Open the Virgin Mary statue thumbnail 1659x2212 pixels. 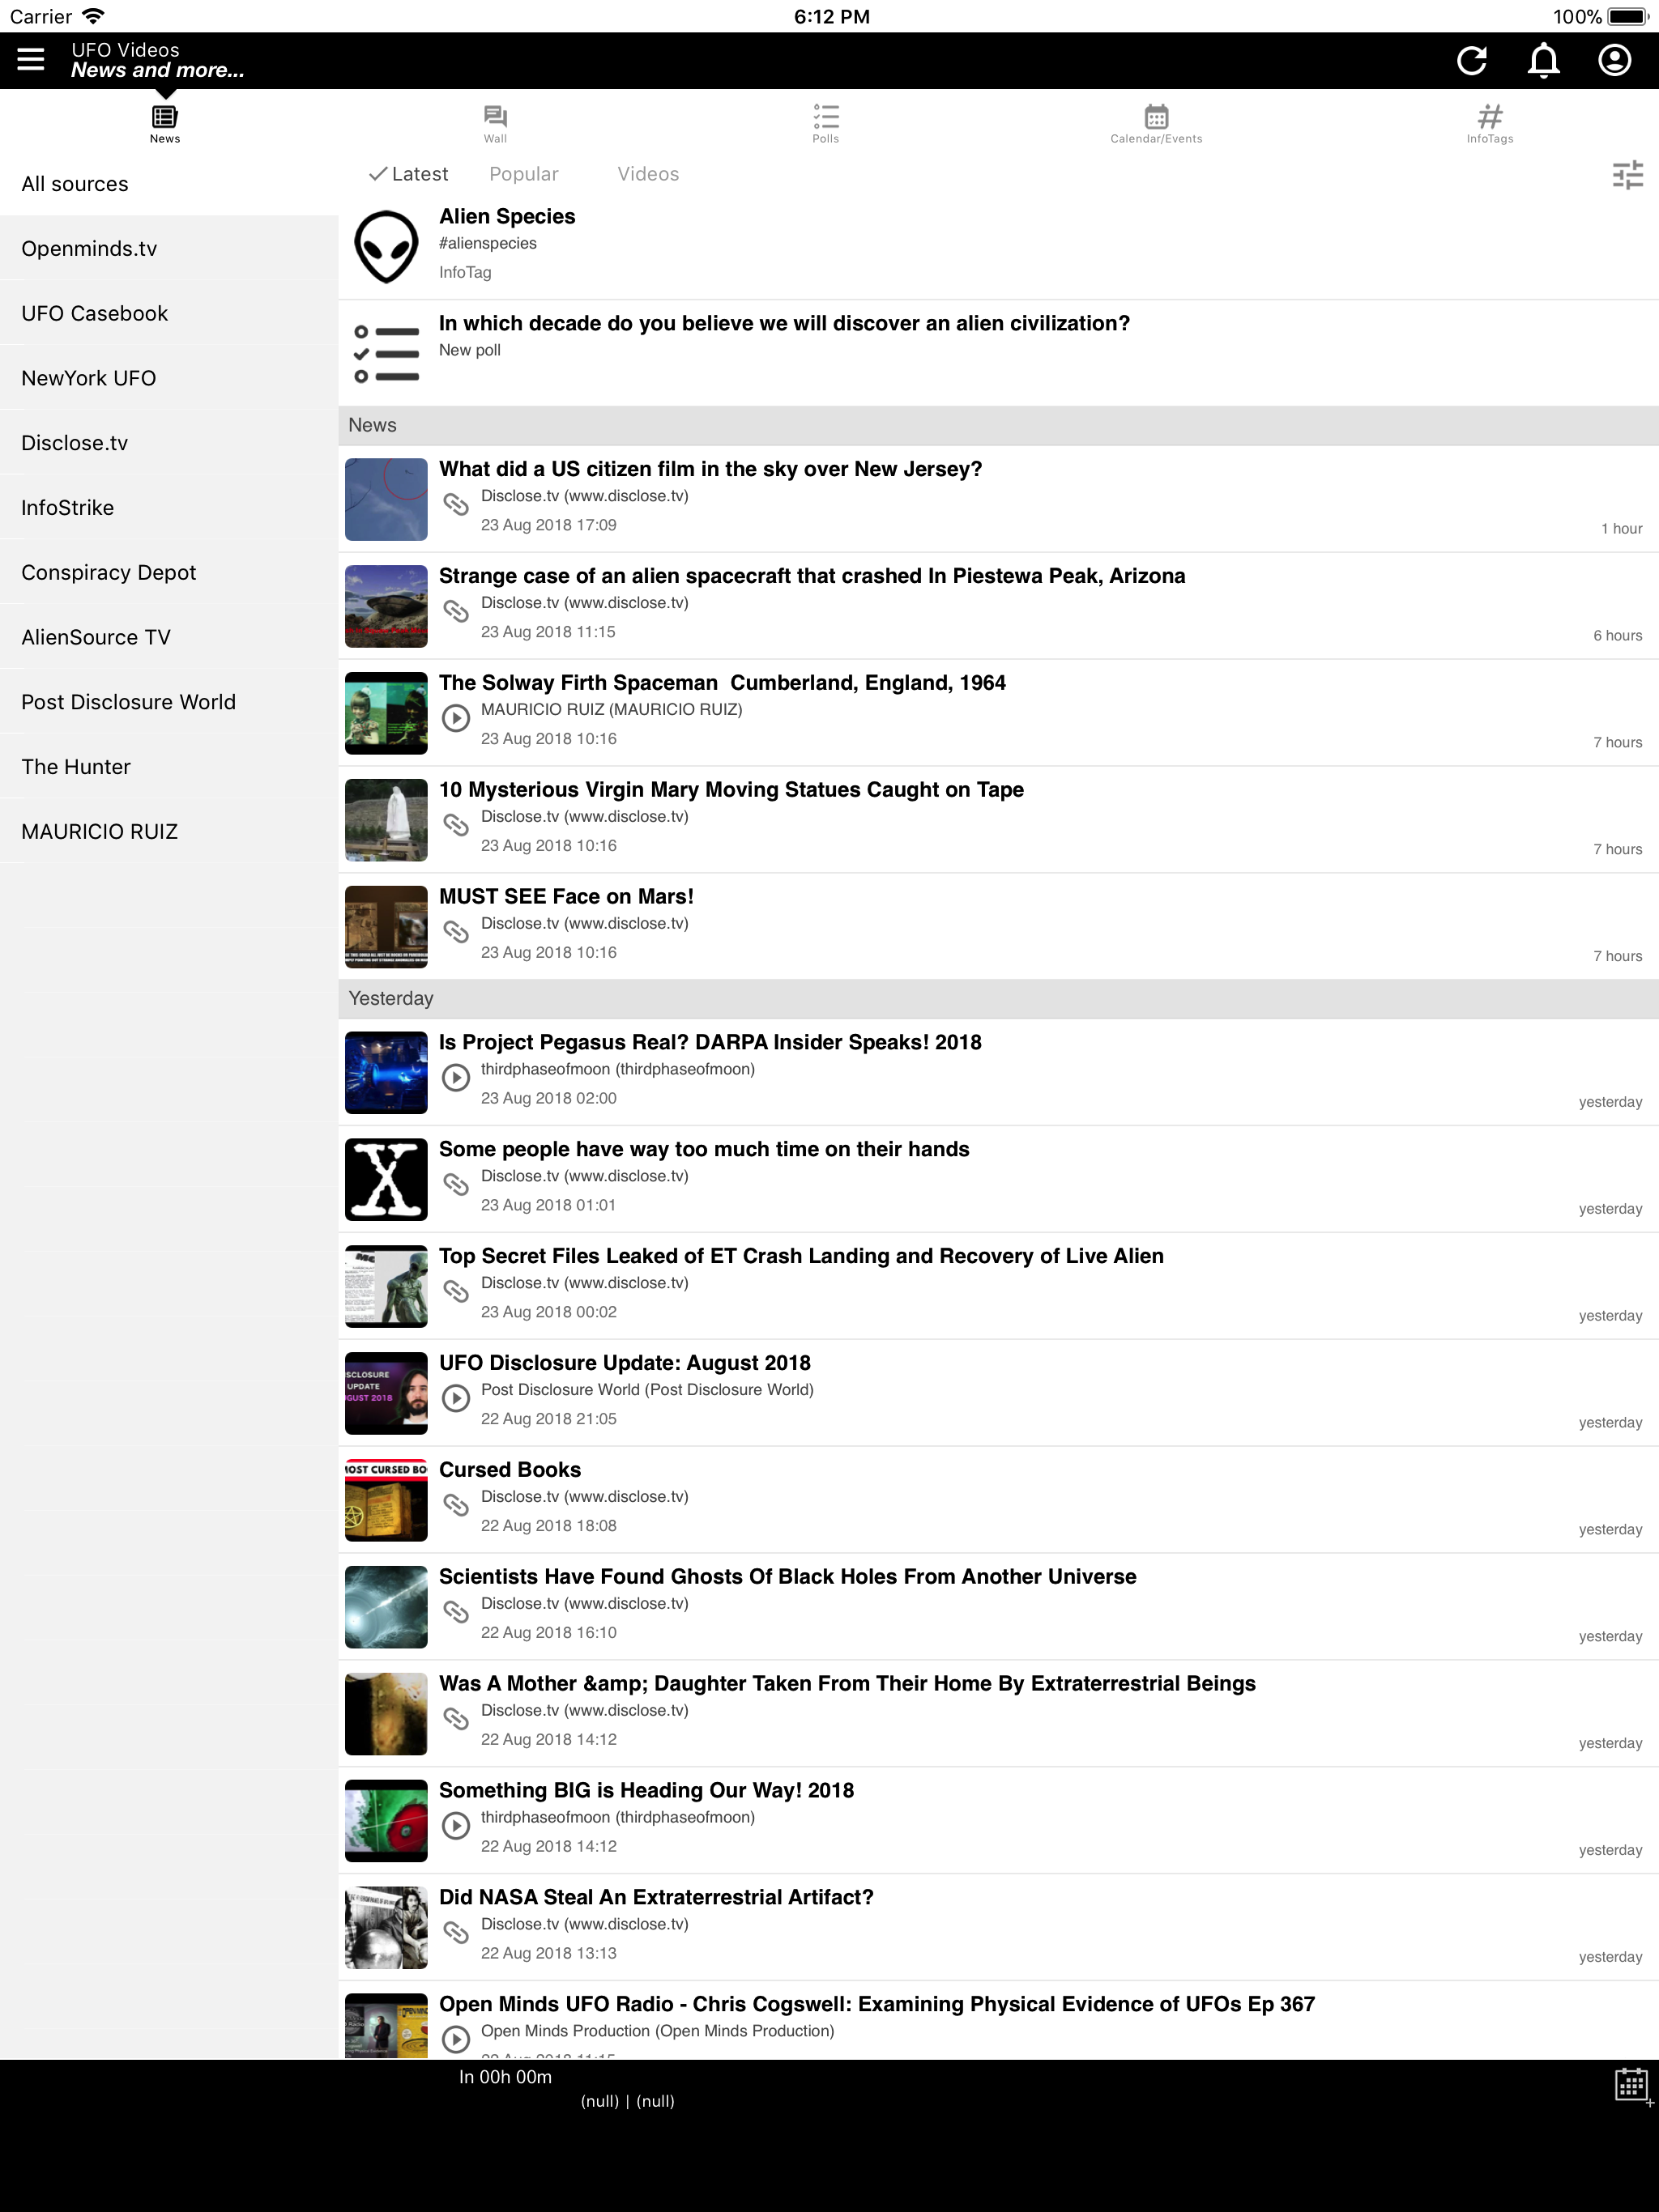[386, 820]
